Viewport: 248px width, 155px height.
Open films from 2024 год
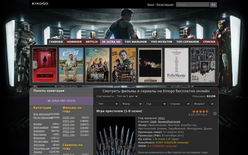68,124
